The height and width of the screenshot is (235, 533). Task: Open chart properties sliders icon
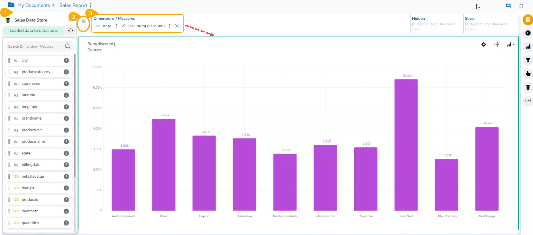tap(496, 45)
